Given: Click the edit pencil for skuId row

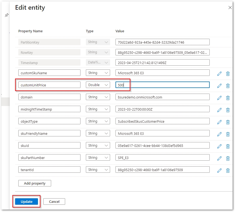Looking at the screenshot, I should 219,146.
